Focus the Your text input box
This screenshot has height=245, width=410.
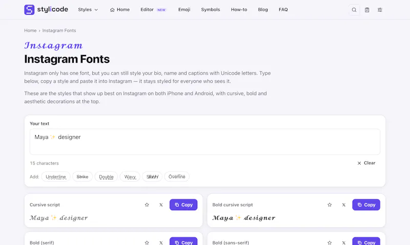tap(204, 142)
